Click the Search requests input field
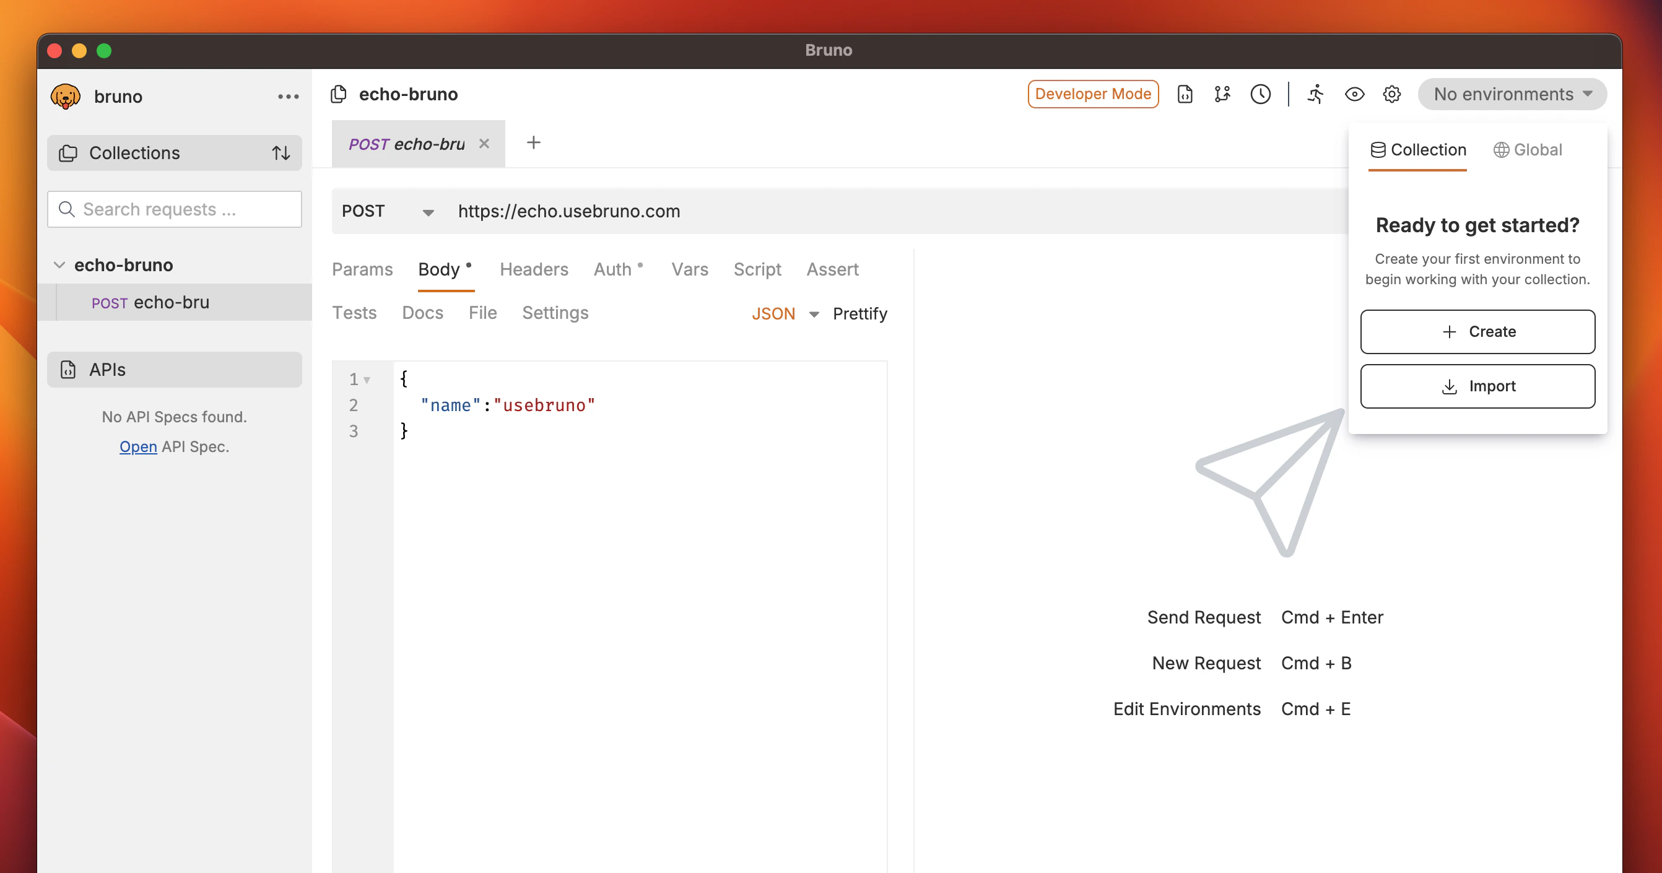This screenshot has height=873, width=1662. pyautogui.click(x=174, y=209)
